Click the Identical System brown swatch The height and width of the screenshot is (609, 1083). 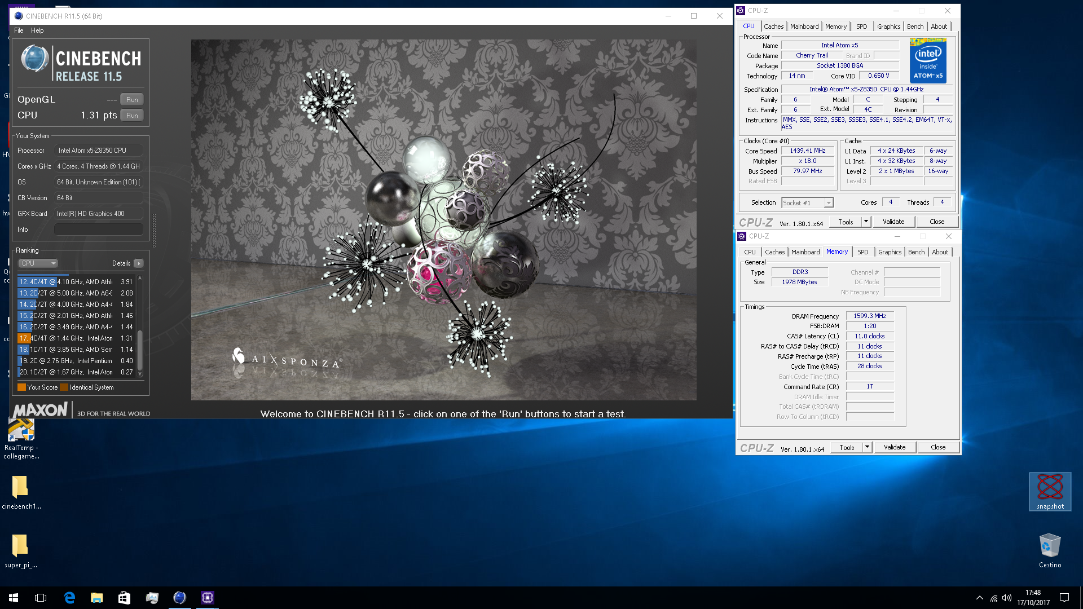click(64, 387)
